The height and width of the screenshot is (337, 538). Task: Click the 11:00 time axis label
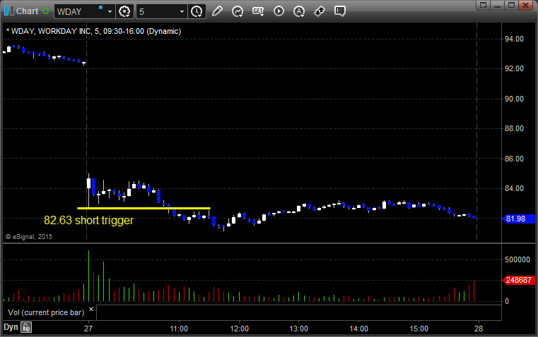179,329
